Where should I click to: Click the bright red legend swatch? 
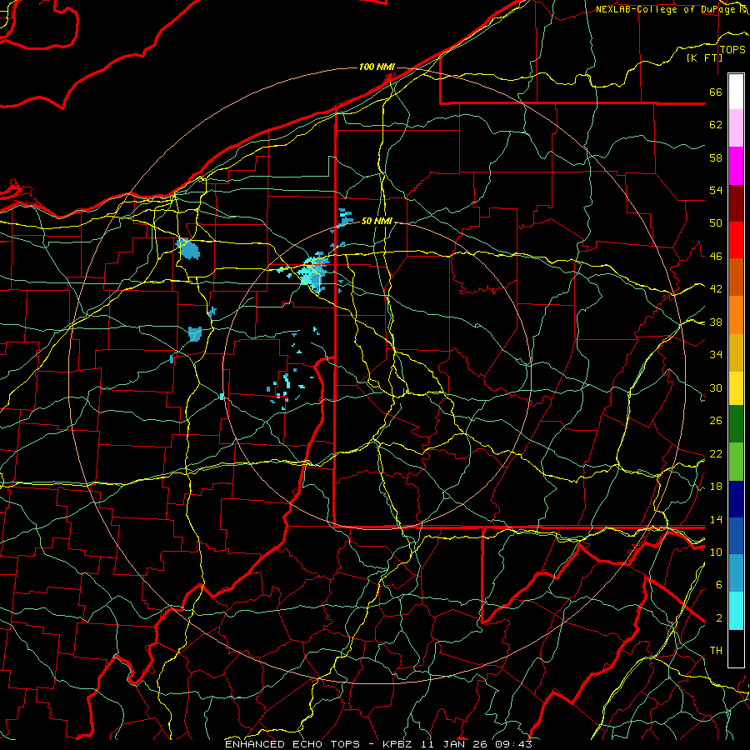(x=736, y=240)
